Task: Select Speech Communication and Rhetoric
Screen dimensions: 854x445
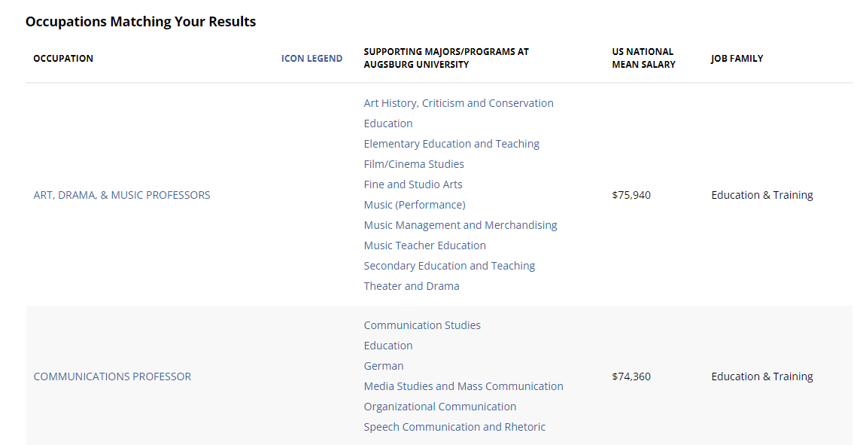Action: click(454, 426)
